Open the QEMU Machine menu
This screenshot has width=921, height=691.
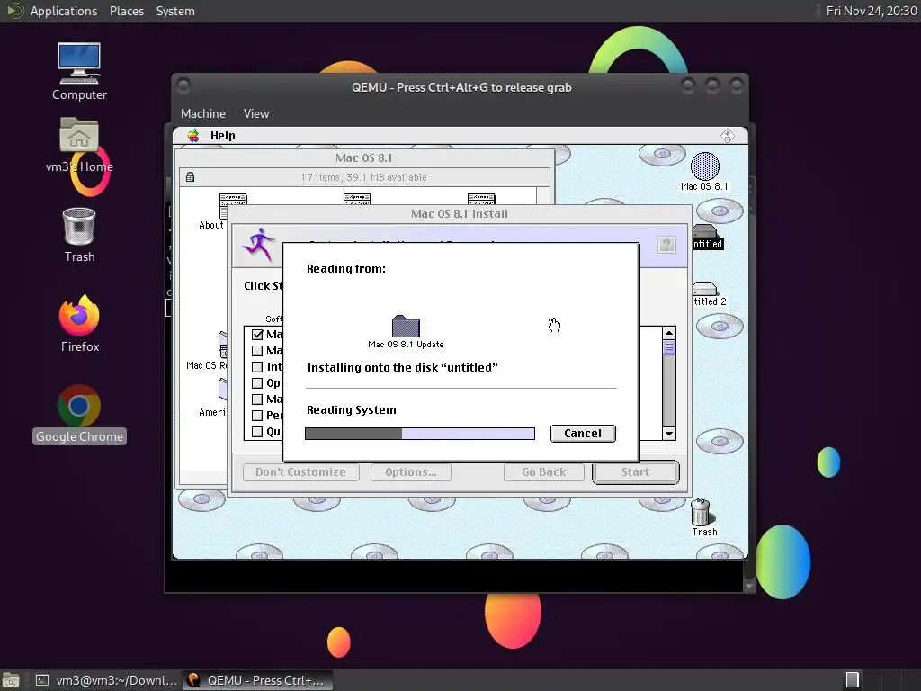point(203,114)
